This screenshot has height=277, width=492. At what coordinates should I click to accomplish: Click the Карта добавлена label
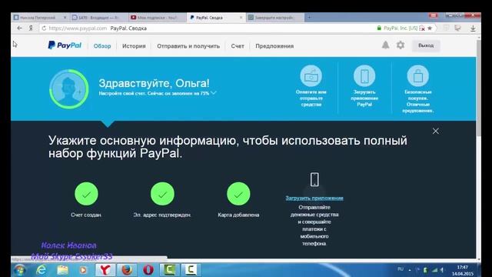[238, 215]
